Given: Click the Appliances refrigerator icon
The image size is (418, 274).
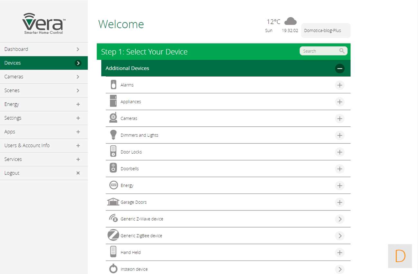Looking at the screenshot, I should tap(113, 101).
